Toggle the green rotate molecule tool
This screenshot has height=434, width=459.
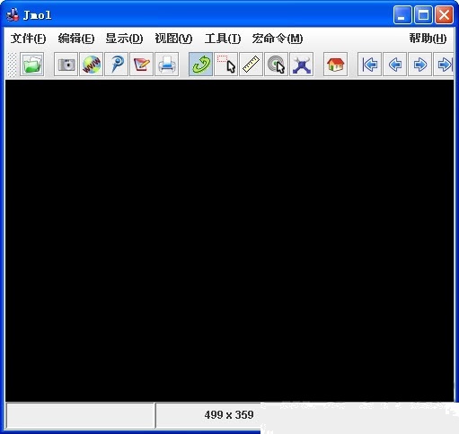point(201,65)
